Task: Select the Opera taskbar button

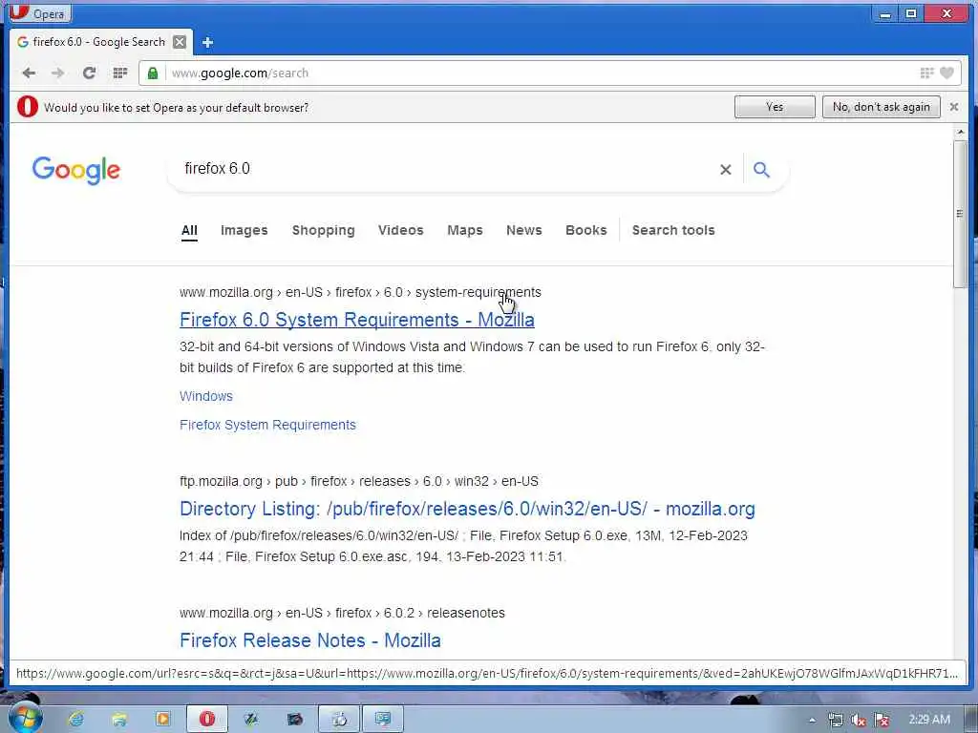Action: (207, 720)
